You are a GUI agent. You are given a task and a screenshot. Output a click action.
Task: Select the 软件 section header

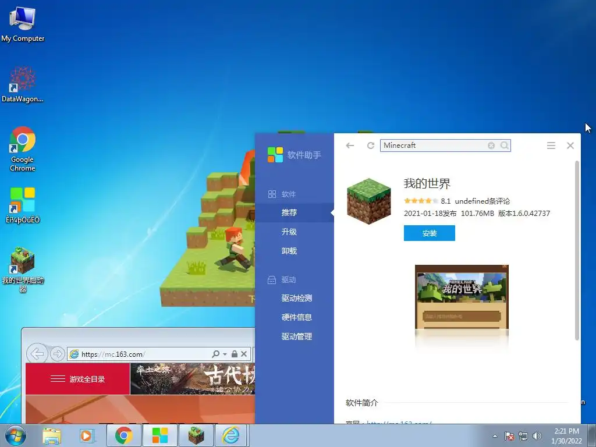click(x=282, y=194)
